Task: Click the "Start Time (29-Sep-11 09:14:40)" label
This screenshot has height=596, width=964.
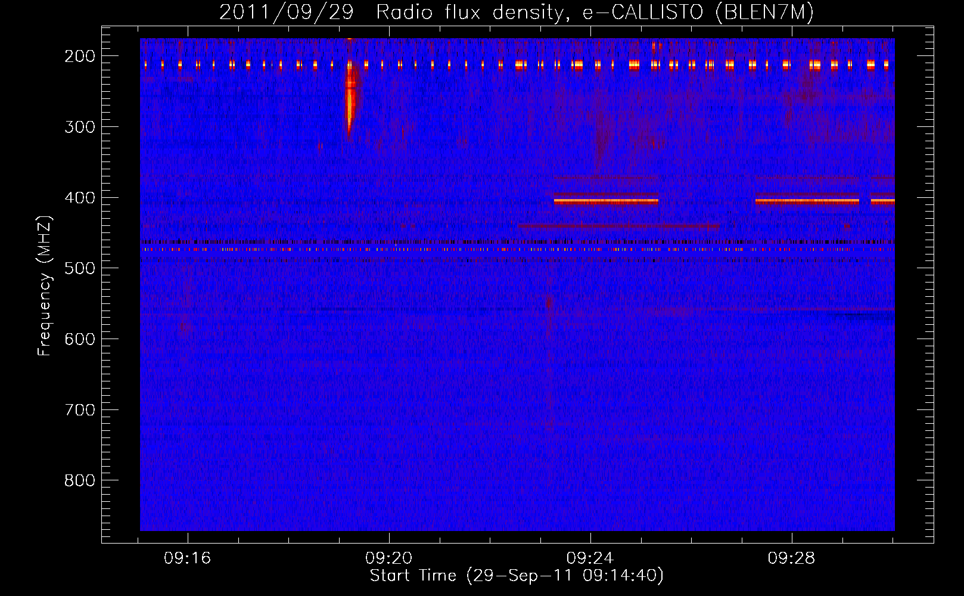Action: tap(517, 576)
